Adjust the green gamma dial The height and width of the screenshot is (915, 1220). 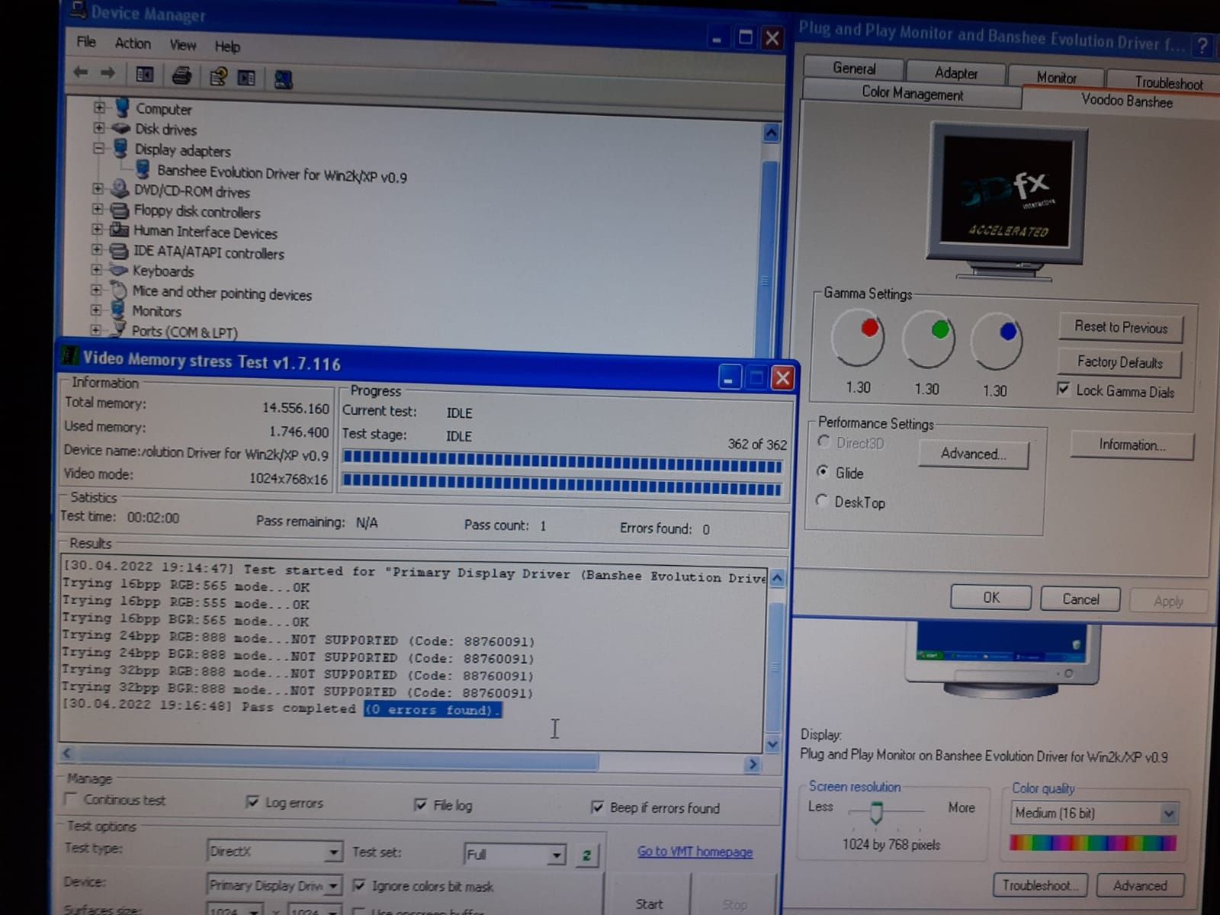pyautogui.click(x=928, y=339)
